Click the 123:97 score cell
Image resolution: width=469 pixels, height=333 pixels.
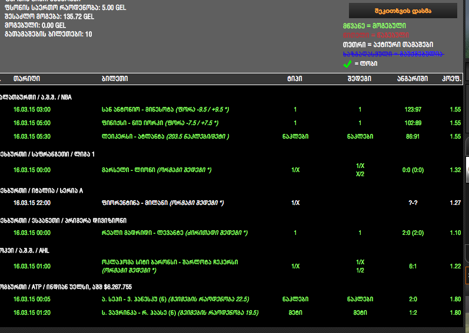point(413,109)
